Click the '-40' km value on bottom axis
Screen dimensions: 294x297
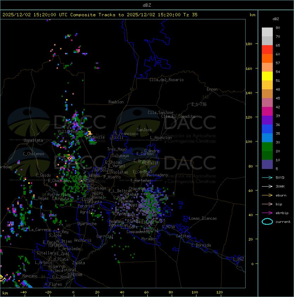[23, 292]
